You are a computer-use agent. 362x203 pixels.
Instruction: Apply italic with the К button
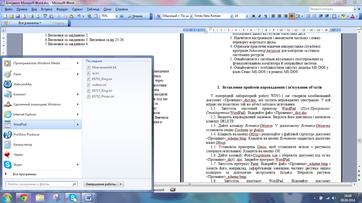tap(259, 16)
